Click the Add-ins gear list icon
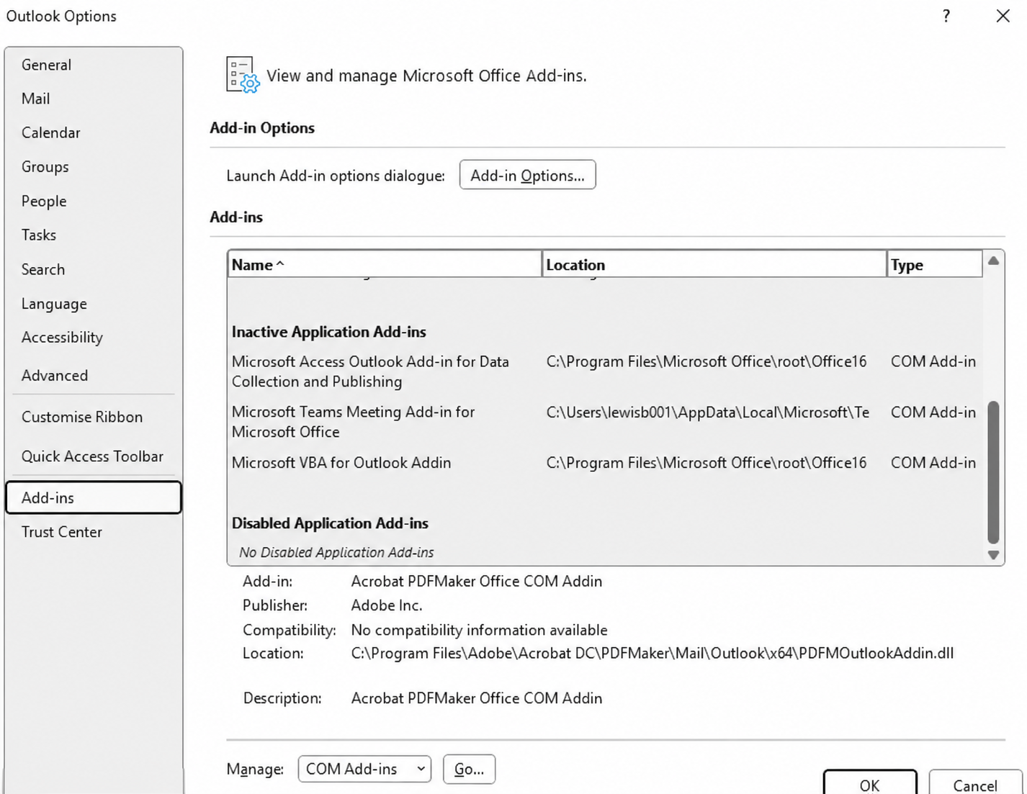1027x794 pixels. [x=243, y=75]
